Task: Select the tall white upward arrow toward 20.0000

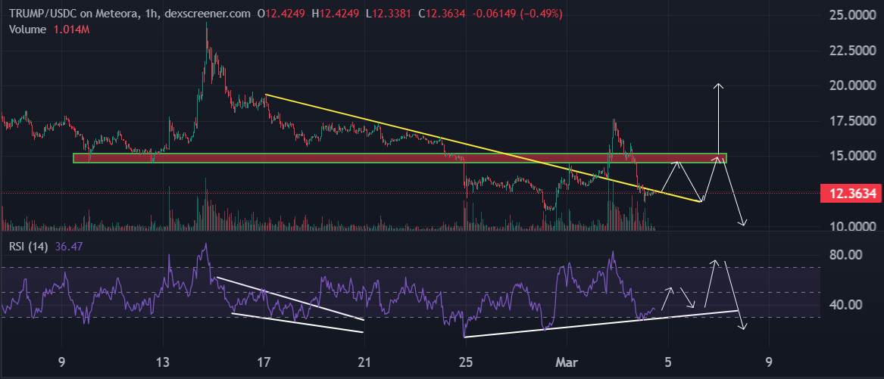Action: tap(717, 121)
